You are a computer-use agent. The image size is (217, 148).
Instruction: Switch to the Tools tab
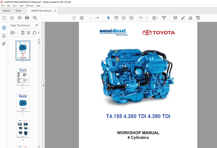coord(18,10)
